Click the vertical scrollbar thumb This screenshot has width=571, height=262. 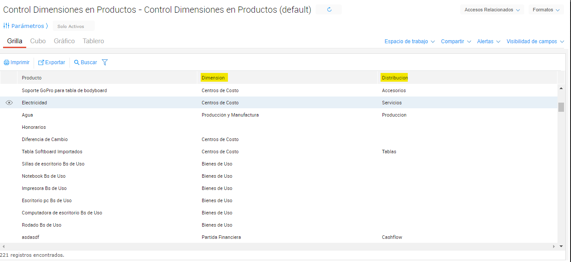[x=561, y=107]
